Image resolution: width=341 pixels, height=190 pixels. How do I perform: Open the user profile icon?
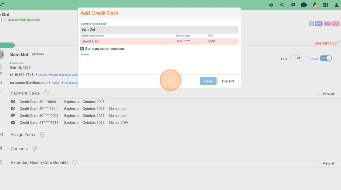(336, 5)
